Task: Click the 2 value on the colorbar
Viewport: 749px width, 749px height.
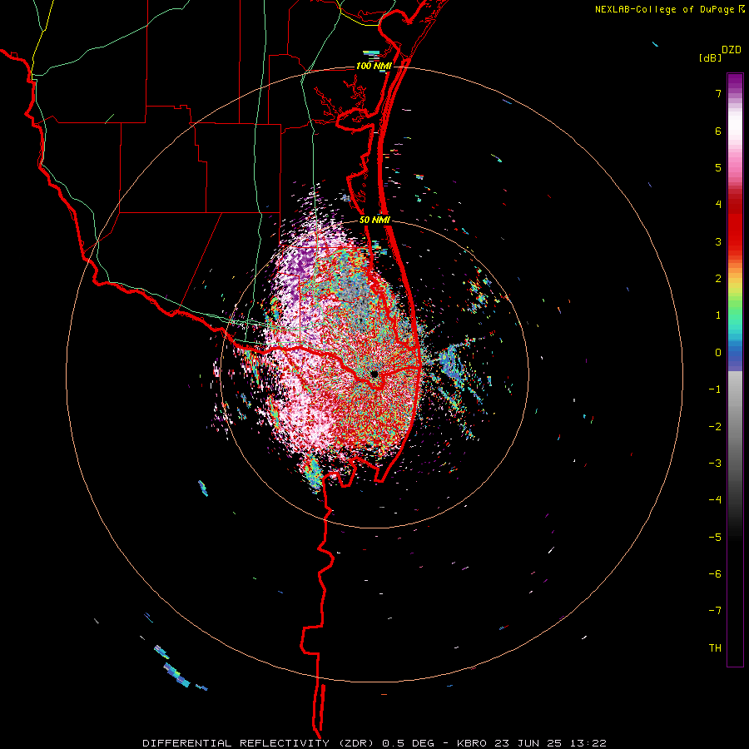Action: pos(718,279)
